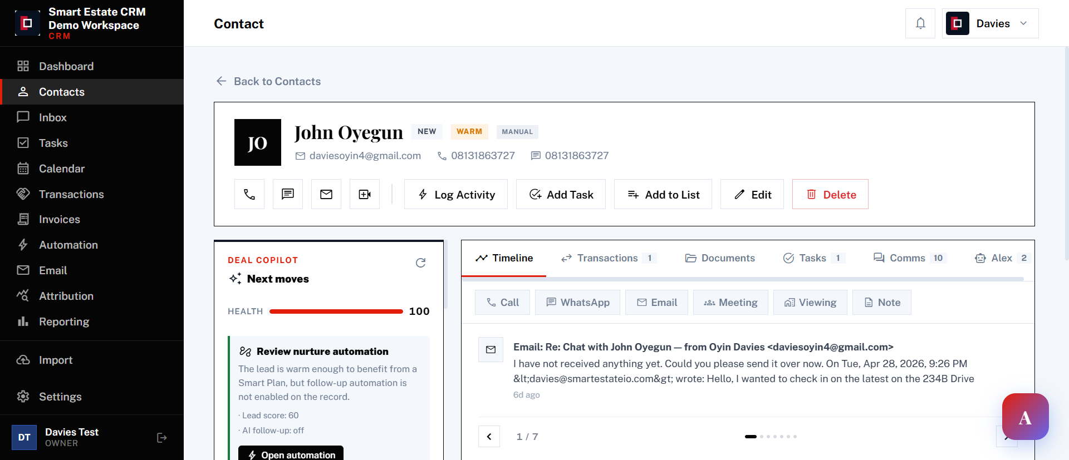Screen dimensions: 1069x460
Task: Click the Delete contact button
Action: pos(830,194)
